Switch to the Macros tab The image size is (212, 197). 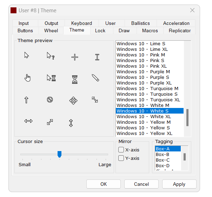(150, 31)
